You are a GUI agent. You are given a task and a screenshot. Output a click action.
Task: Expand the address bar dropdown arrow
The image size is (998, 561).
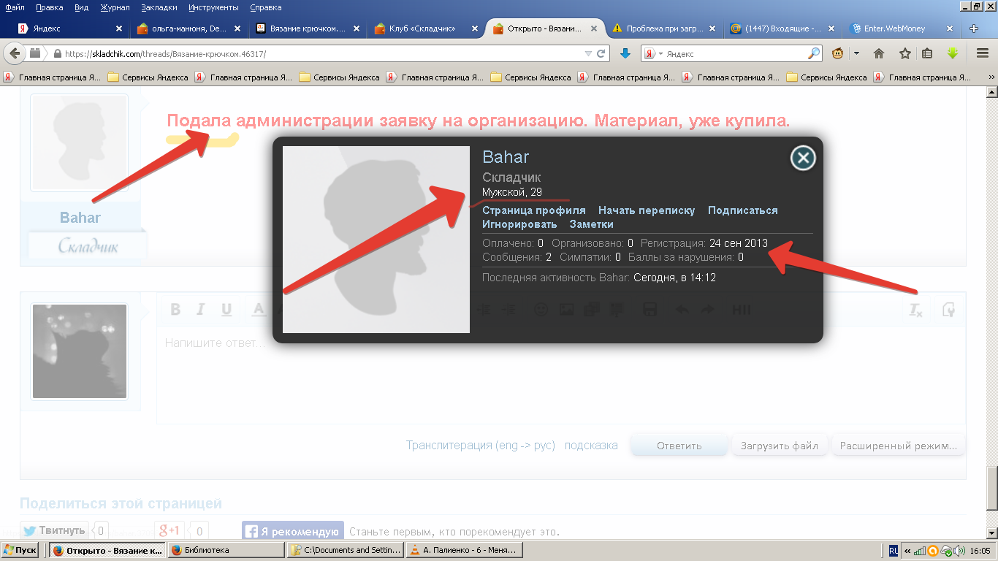pyautogui.click(x=587, y=53)
